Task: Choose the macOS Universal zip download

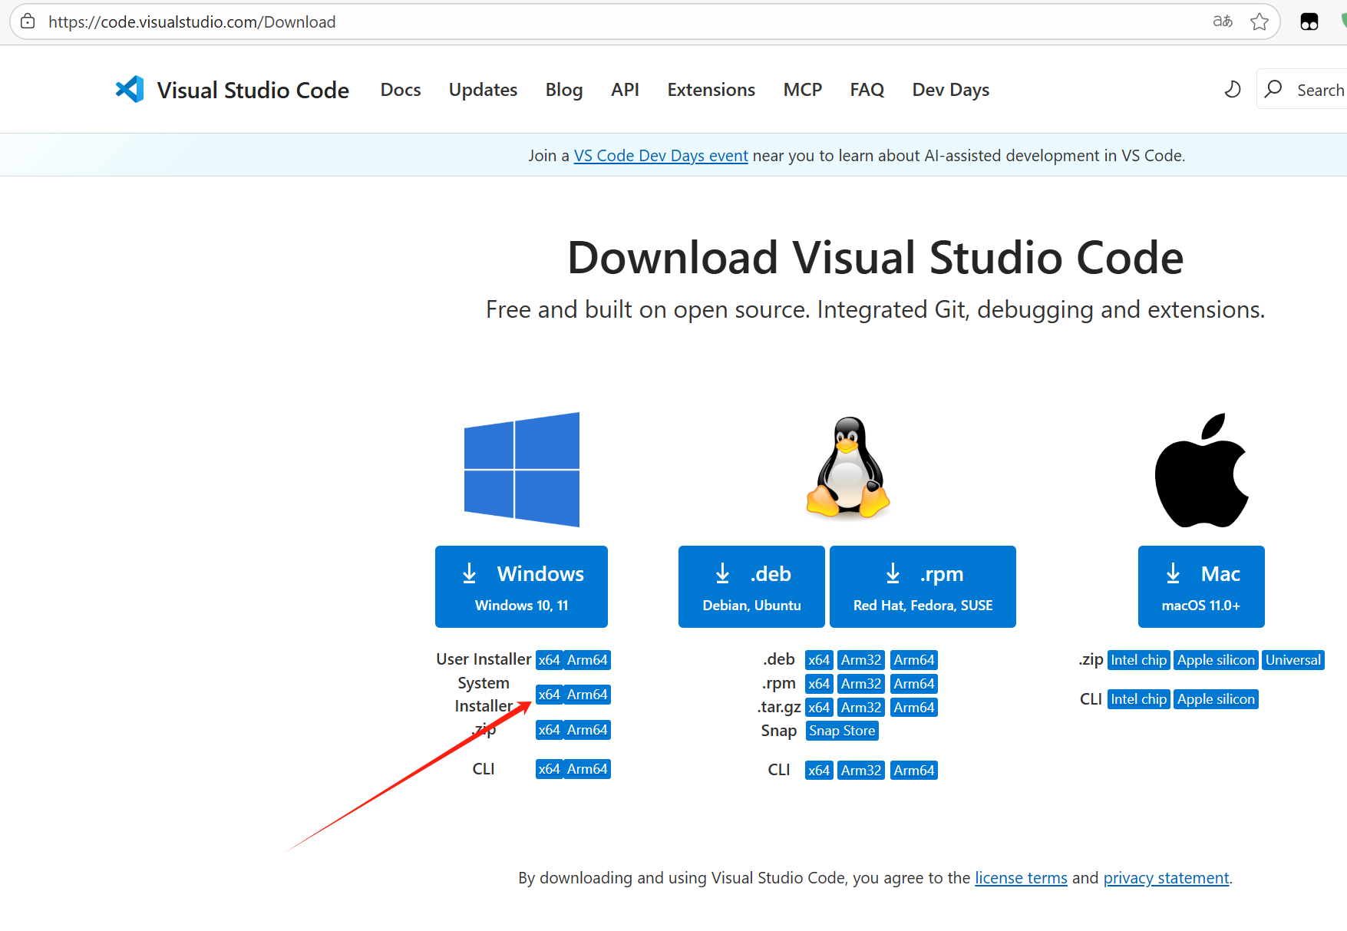Action: pos(1293,660)
